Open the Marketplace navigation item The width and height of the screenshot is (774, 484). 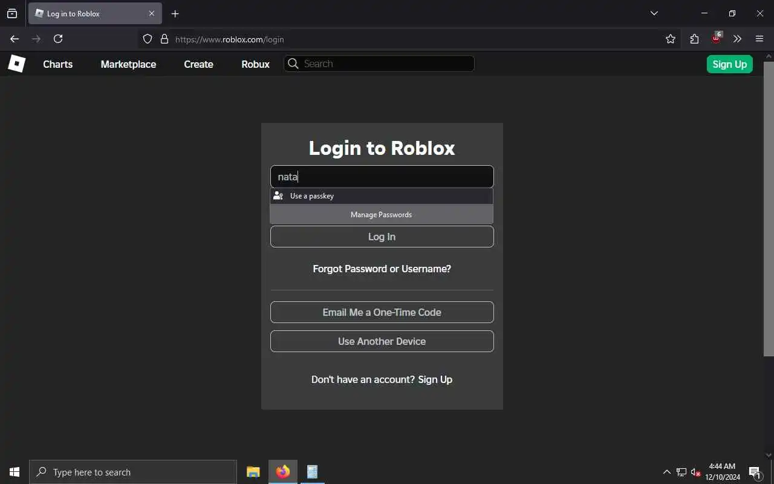pos(128,64)
